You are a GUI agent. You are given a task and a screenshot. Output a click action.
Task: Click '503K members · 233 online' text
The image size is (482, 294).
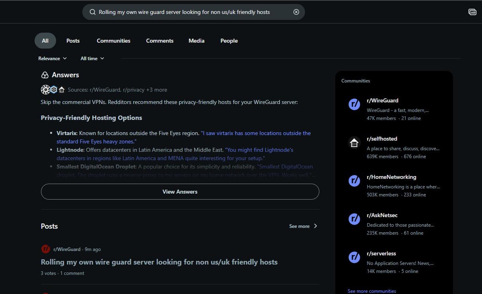pos(396,195)
